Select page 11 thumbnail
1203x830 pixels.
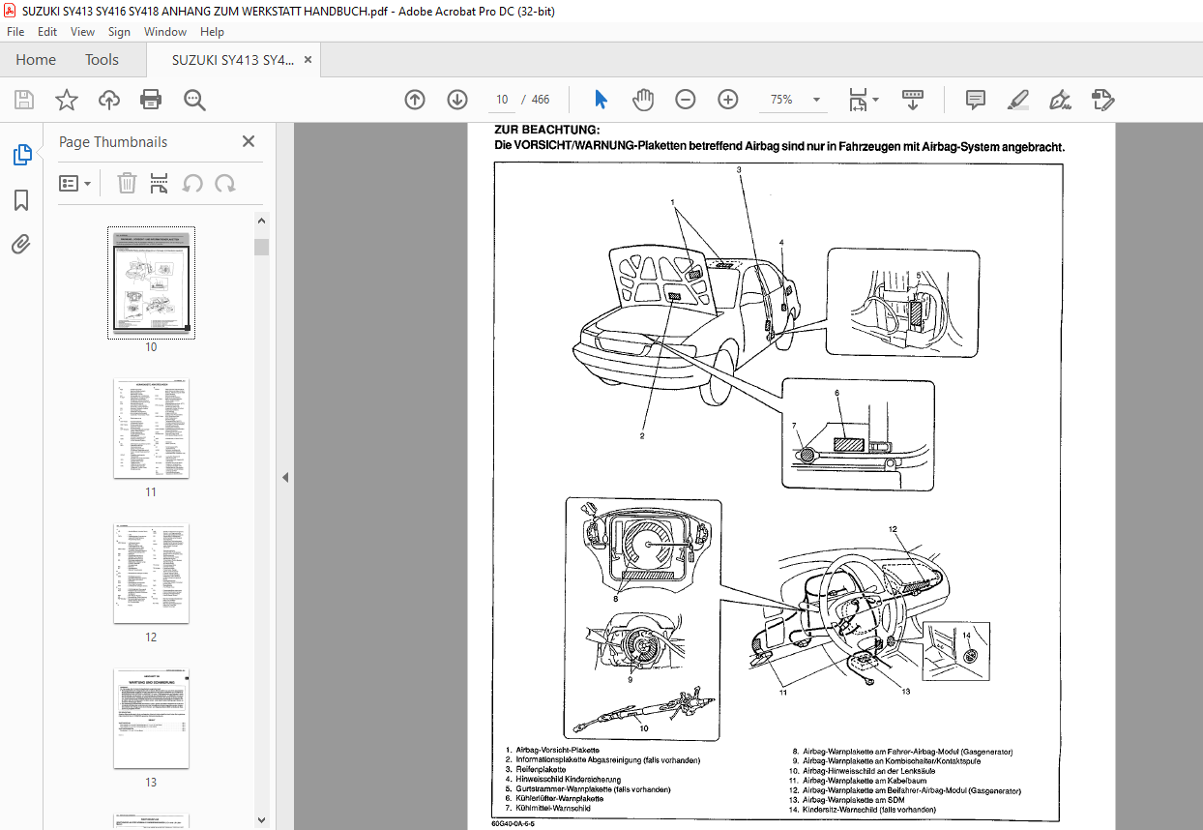(151, 429)
